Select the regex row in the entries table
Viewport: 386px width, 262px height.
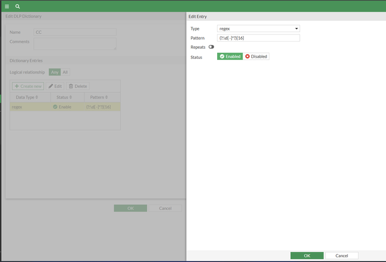click(65, 107)
